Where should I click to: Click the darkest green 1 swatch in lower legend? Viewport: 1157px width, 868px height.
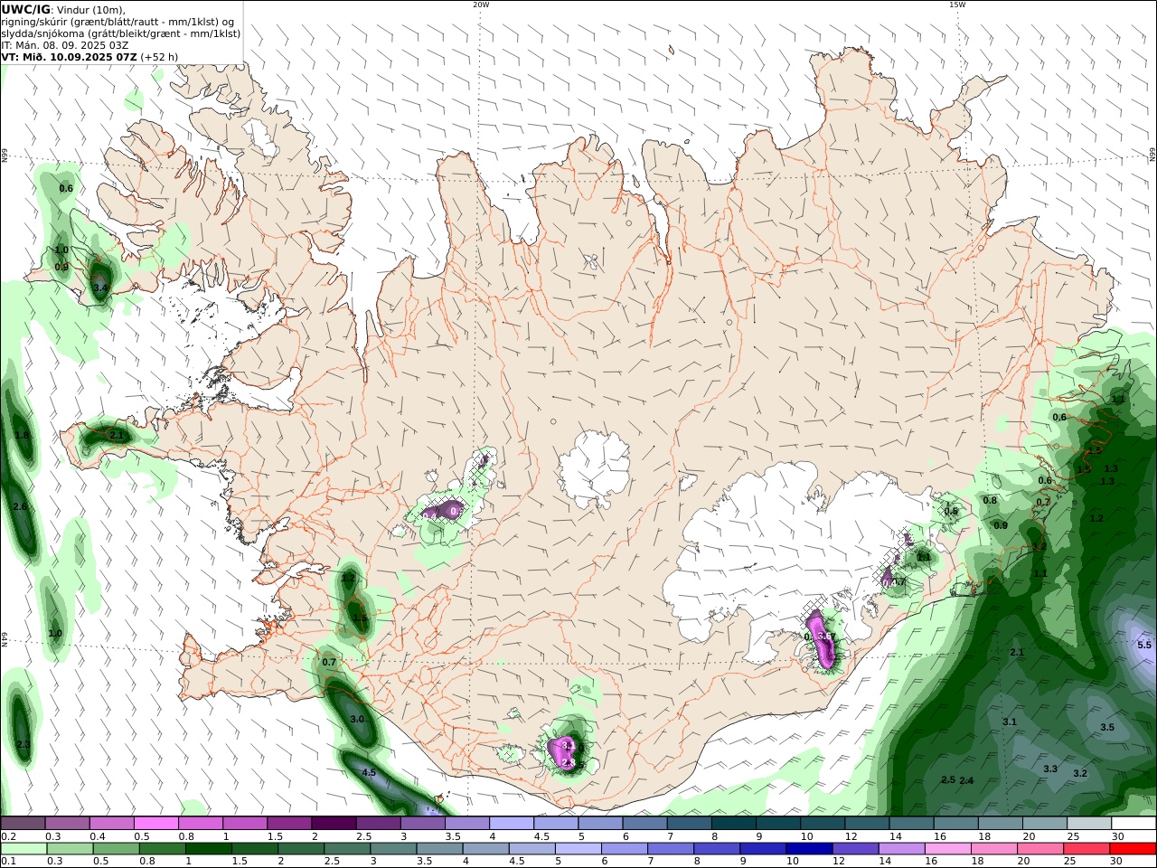click(208, 849)
